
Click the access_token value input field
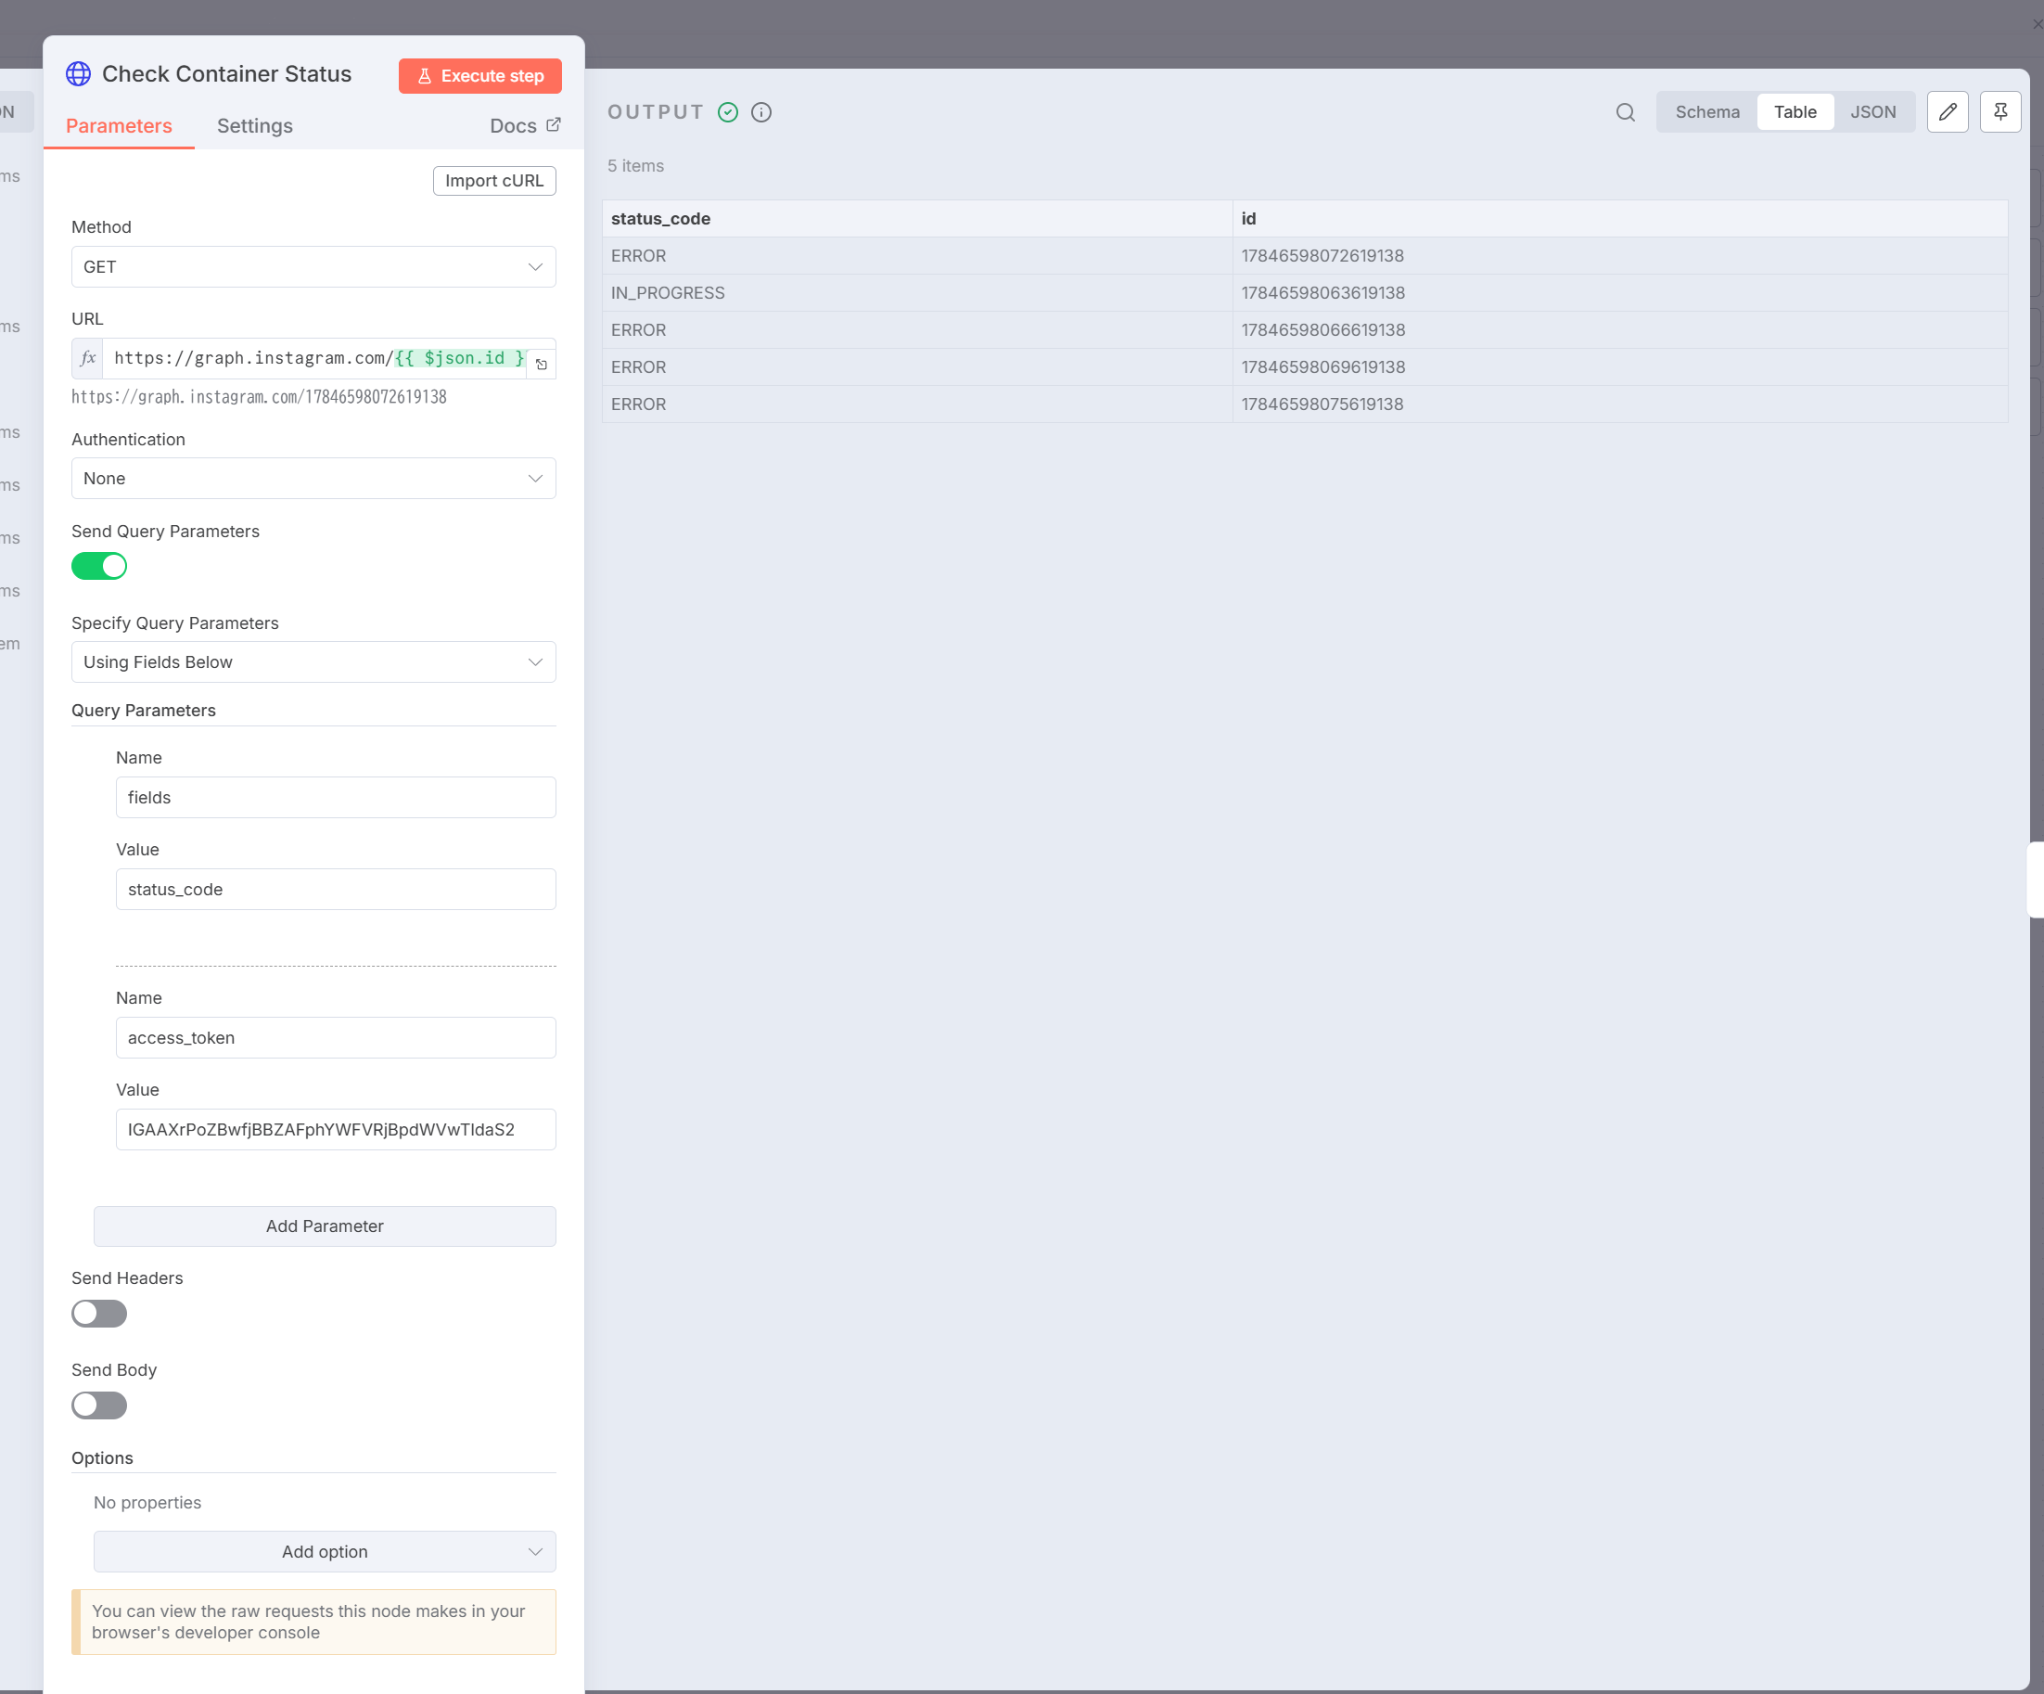tap(336, 1129)
